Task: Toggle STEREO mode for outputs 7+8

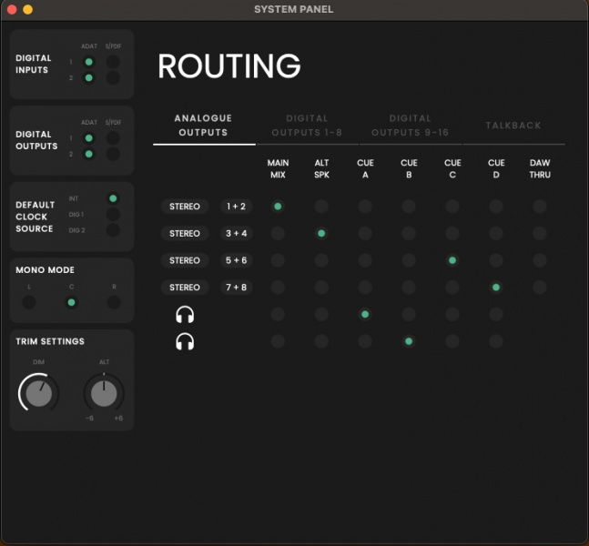Action: point(185,288)
